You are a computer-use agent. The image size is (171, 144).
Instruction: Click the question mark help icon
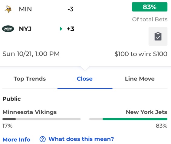pos(43,139)
